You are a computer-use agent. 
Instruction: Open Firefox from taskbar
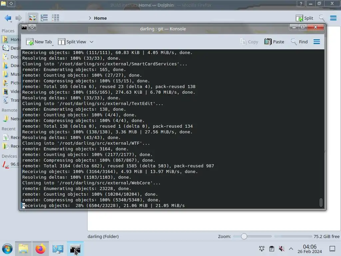(40, 249)
